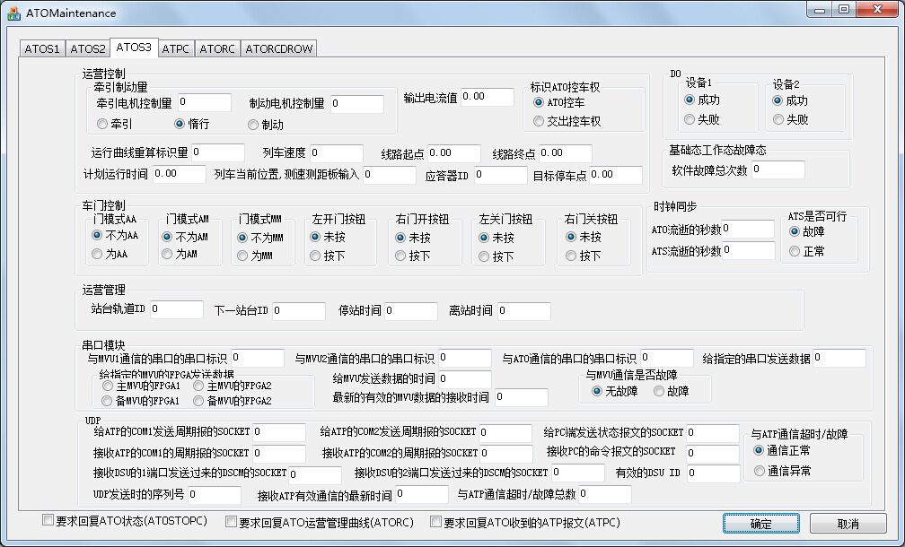Viewport: 905px width, 547px height.
Task: Select 交出控车权 radio button
Action: click(539, 121)
